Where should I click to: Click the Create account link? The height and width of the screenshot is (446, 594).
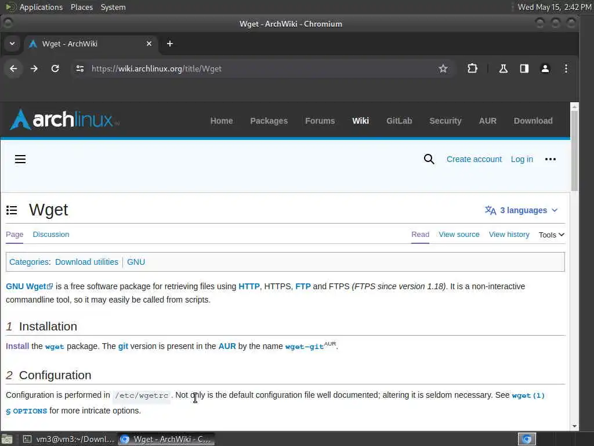click(474, 159)
